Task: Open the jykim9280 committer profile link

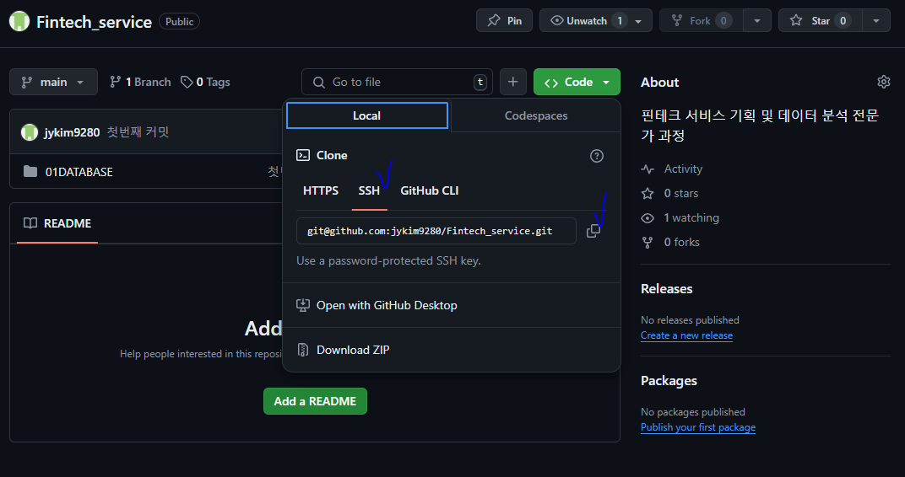Action: coord(72,132)
